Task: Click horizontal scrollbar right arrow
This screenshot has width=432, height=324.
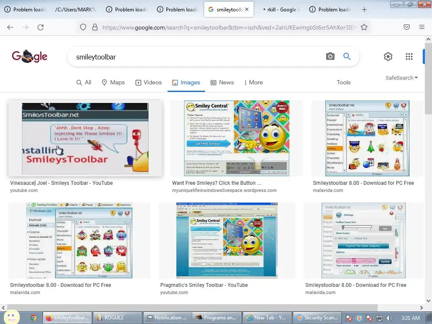Action: pyautogui.click(x=421, y=308)
